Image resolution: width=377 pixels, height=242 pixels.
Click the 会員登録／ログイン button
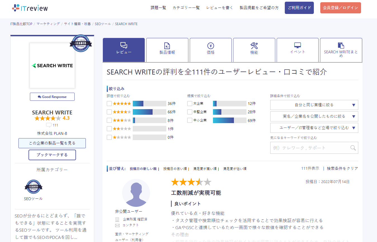tap(340, 8)
